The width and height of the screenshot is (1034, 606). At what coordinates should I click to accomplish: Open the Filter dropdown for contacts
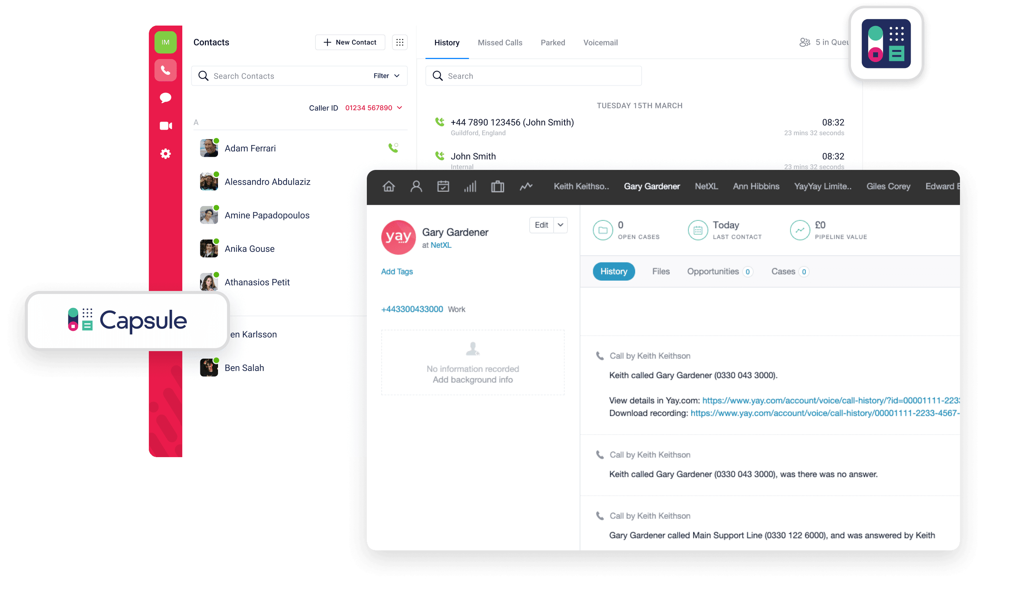(x=386, y=76)
